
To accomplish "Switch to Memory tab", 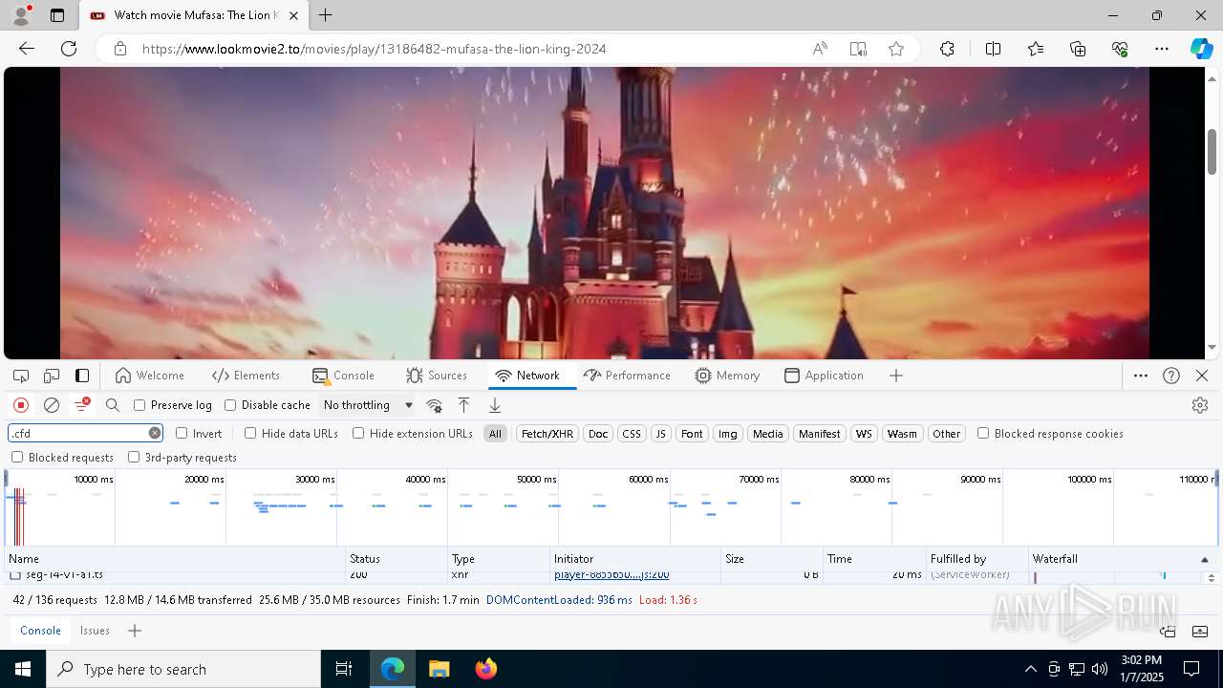I will (x=727, y=376).
